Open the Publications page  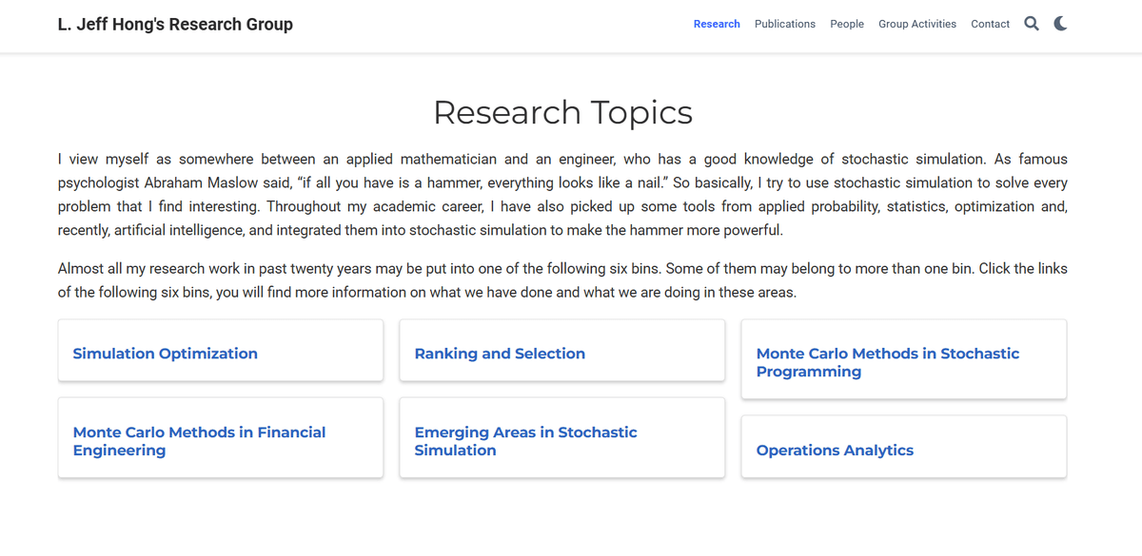pos(785,24)
